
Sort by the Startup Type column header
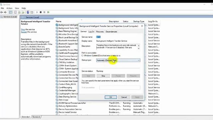pos(139,21)
